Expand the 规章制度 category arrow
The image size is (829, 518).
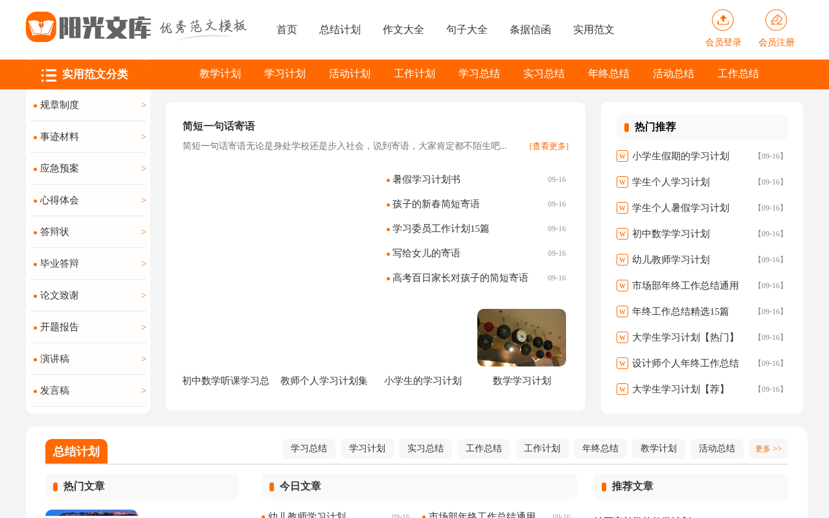tap(144, 105)
